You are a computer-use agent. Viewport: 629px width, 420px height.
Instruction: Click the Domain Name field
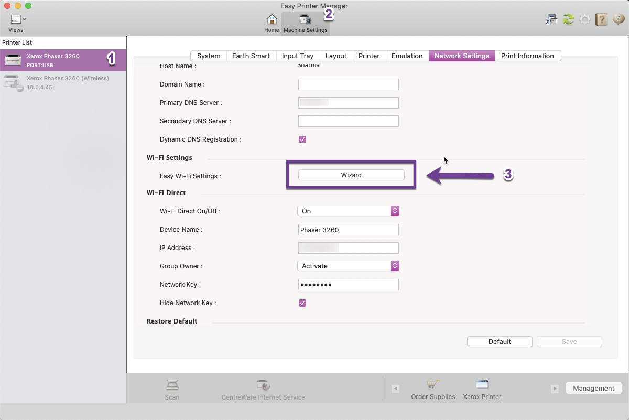[349, 84]
